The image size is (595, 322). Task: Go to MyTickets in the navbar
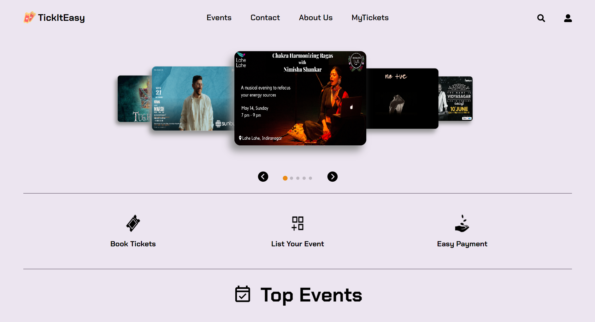370,18
